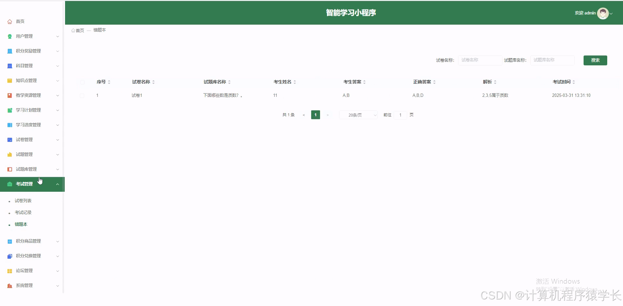Expand the 学习进度管理 menu chevron

58,125
